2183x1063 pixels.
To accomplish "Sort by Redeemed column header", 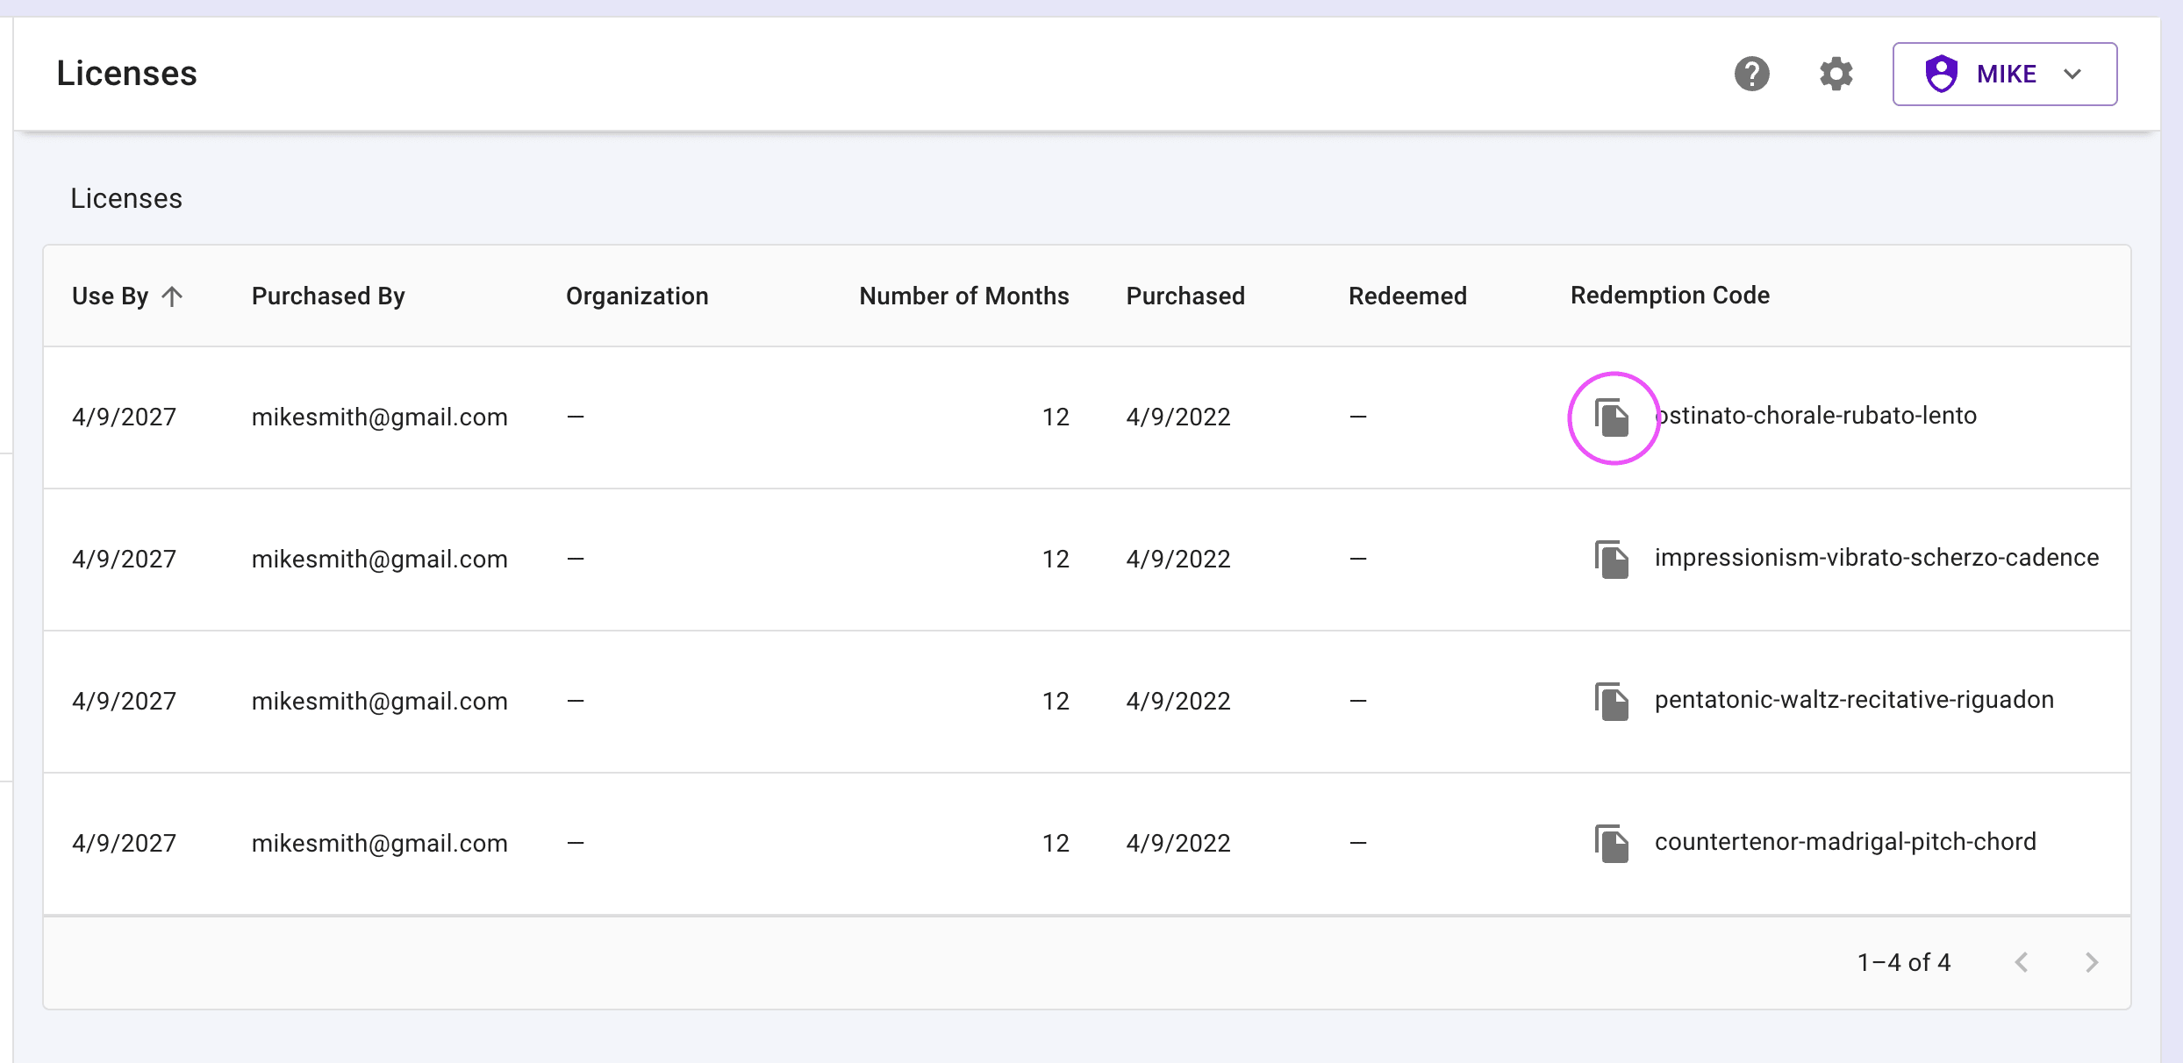I will coord(1407,296).
